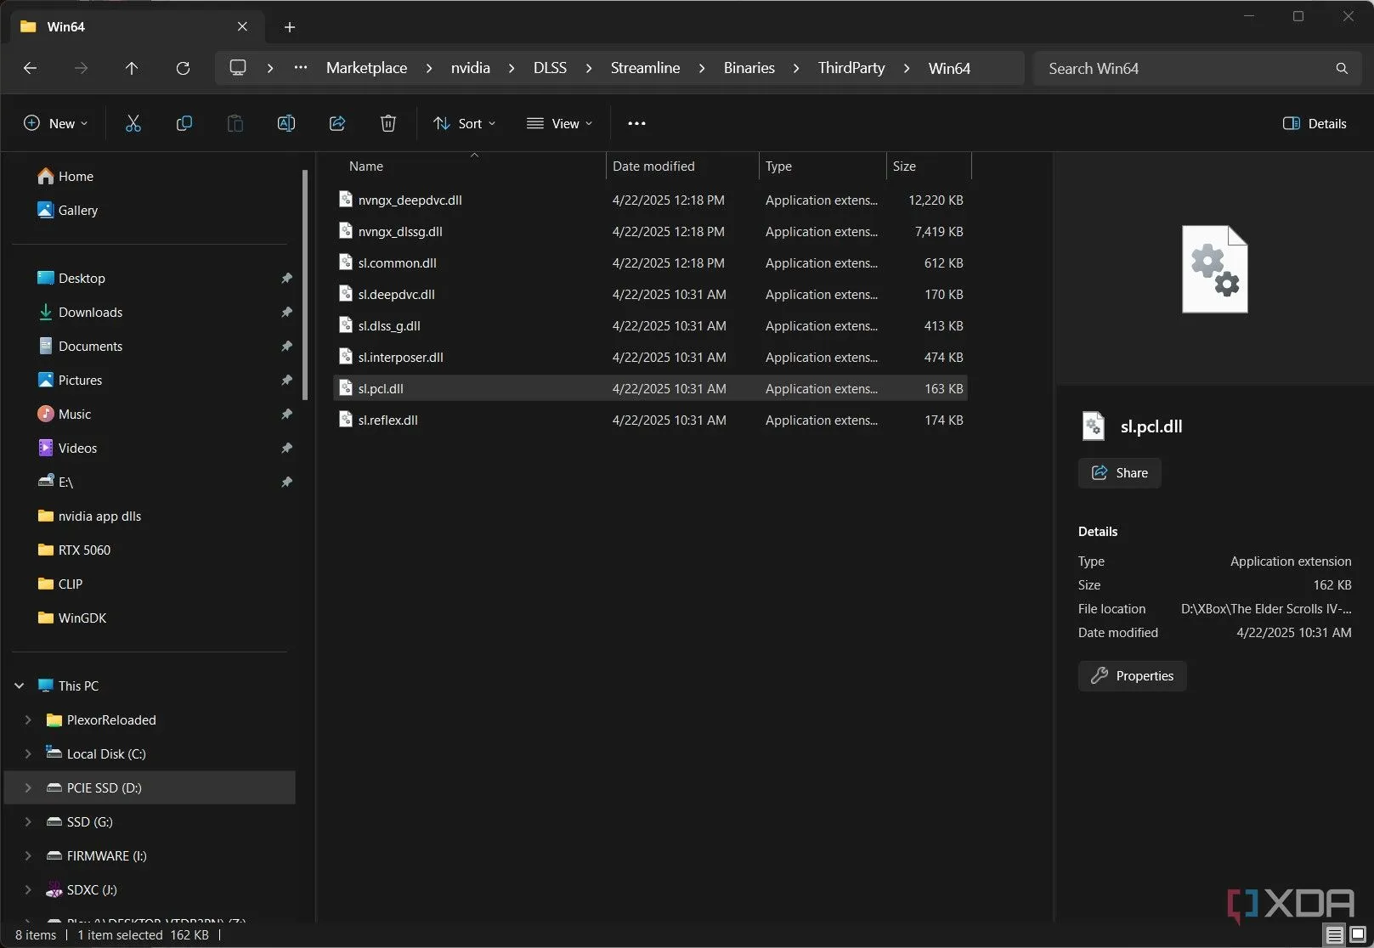Open a new tab with plus button
This screenshot has height=948, width=1374.
pyautogui.click(x=290, y=27)
